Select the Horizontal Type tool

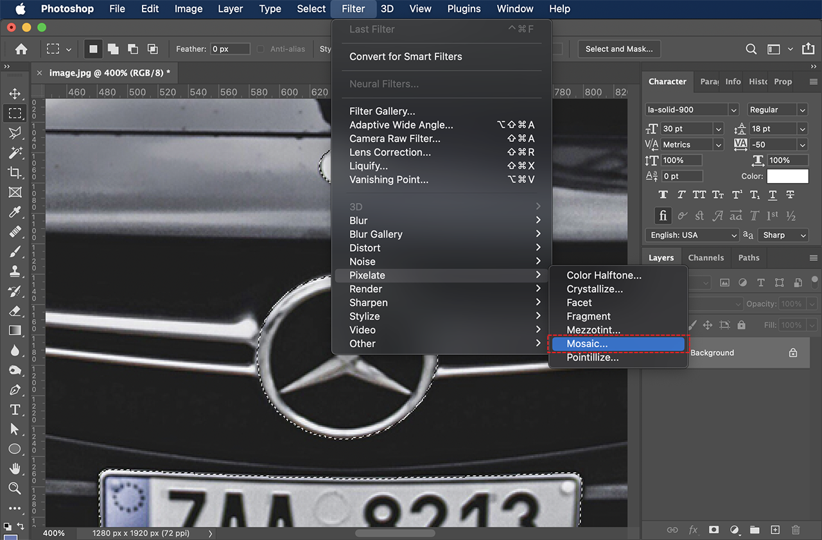[x=14, y=410]
